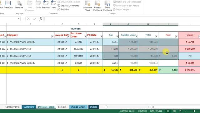Jump to the Next comment
Viewport: 200px width, 113px height.
coord(53,5)
